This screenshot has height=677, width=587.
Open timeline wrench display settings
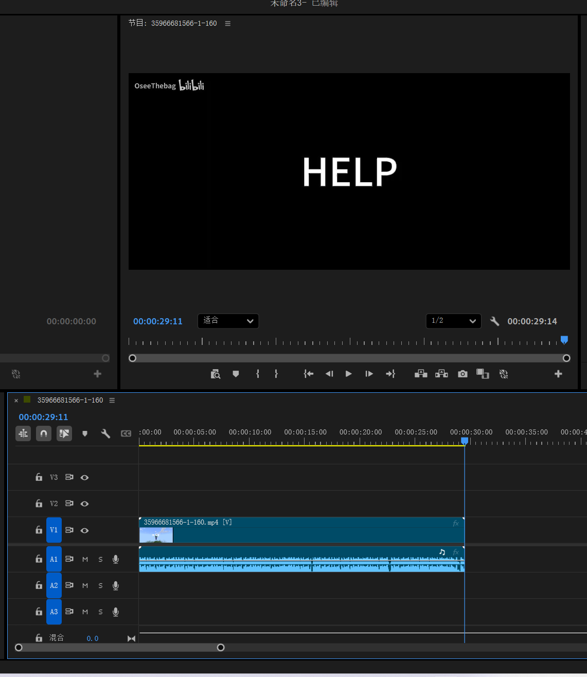click(105, 433)
